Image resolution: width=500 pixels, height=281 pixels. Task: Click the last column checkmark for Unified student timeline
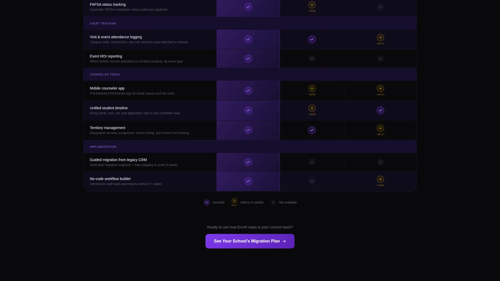point(380,110)
